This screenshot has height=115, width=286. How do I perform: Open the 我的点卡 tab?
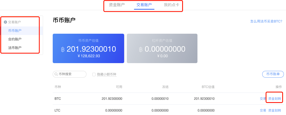tap(171, 5)
